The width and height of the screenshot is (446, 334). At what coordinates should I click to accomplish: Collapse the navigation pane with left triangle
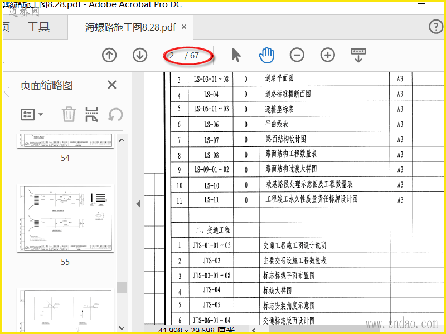[138, 204]
